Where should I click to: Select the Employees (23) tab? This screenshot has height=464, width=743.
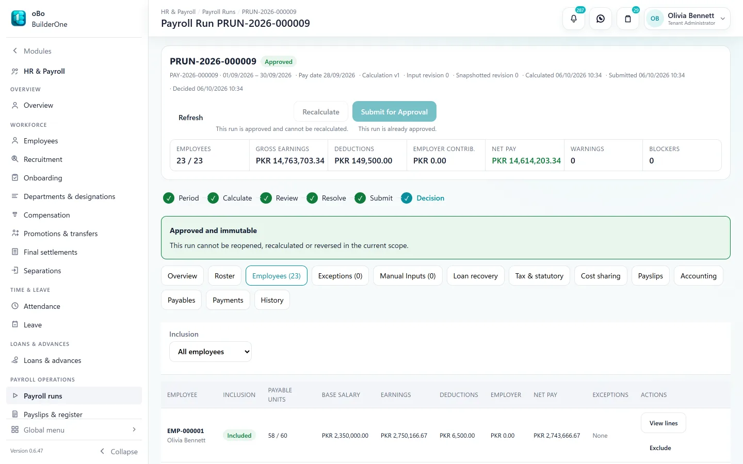coord(277,276)
